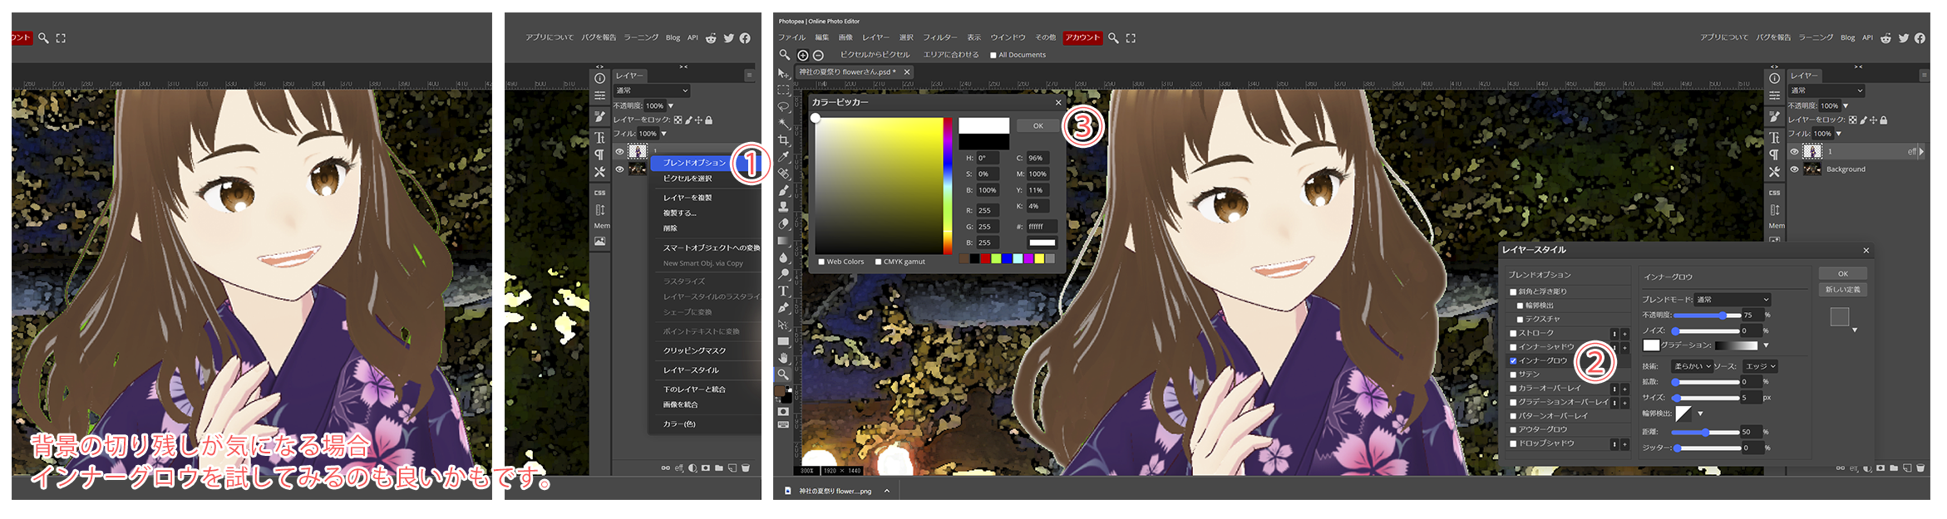Image resolution: width=1947 pixels, height=519 pixels.
Task: Expand the 技術 dropdown showing 柔らかい
Action: coord(1692,366)
